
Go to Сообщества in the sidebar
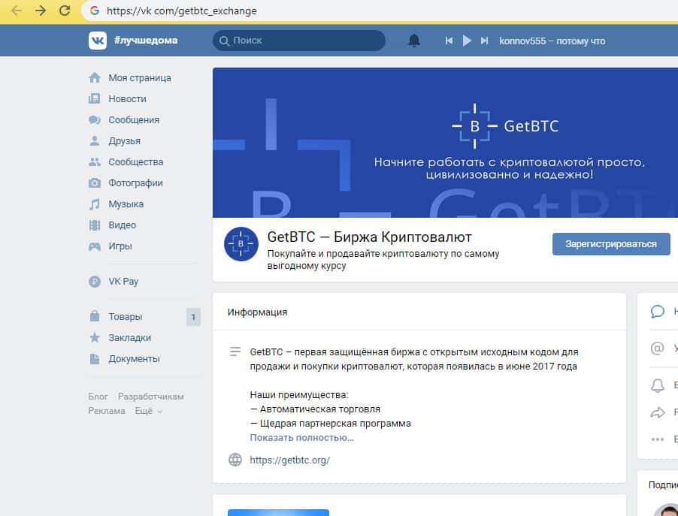[136, 162]
